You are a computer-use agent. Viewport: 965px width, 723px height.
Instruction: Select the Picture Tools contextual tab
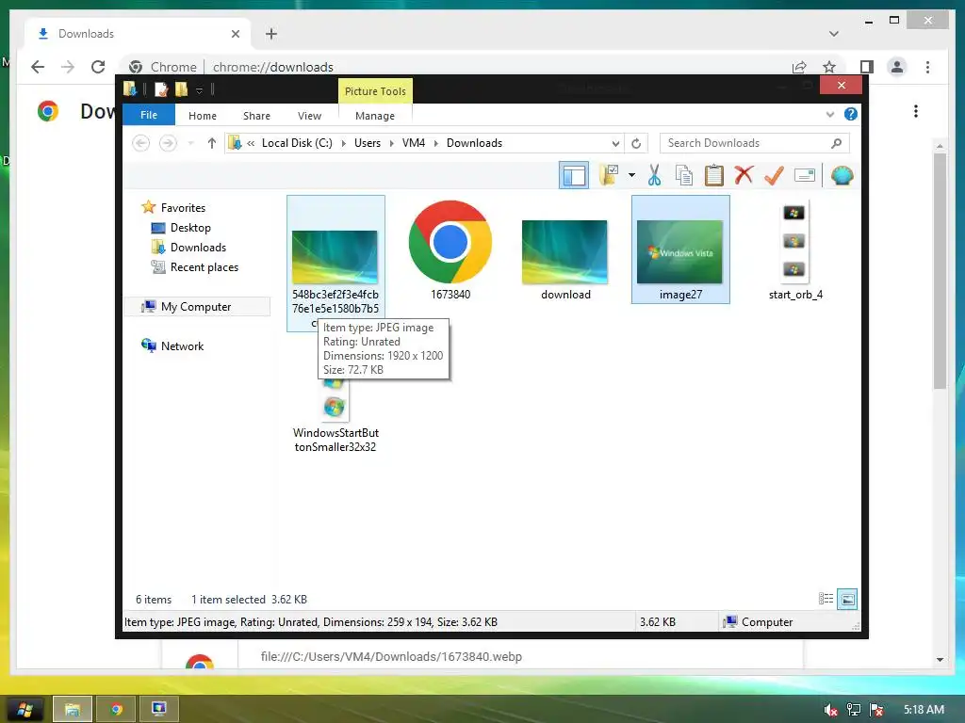[x=375, y=91]
